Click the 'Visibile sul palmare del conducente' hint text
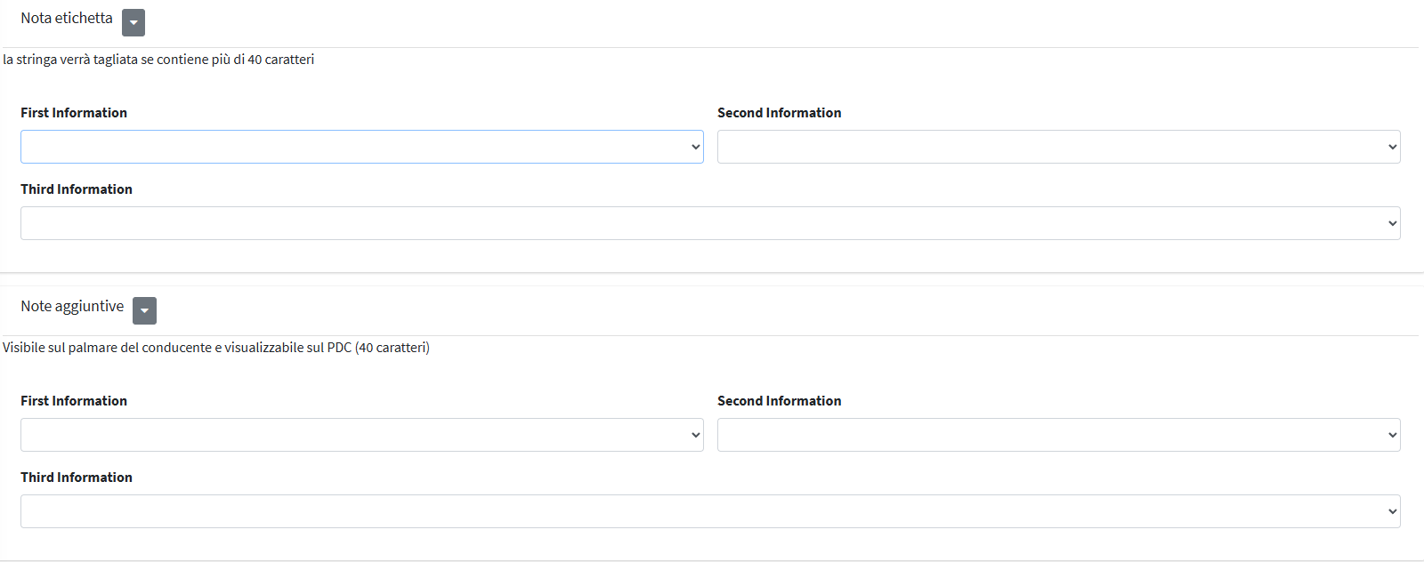 click(216, 348)
